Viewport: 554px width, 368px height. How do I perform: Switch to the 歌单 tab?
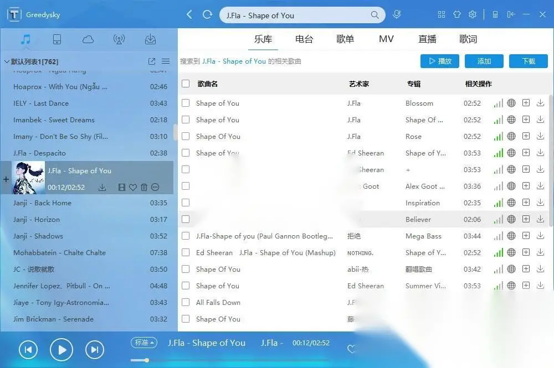(x=345, y=39)
